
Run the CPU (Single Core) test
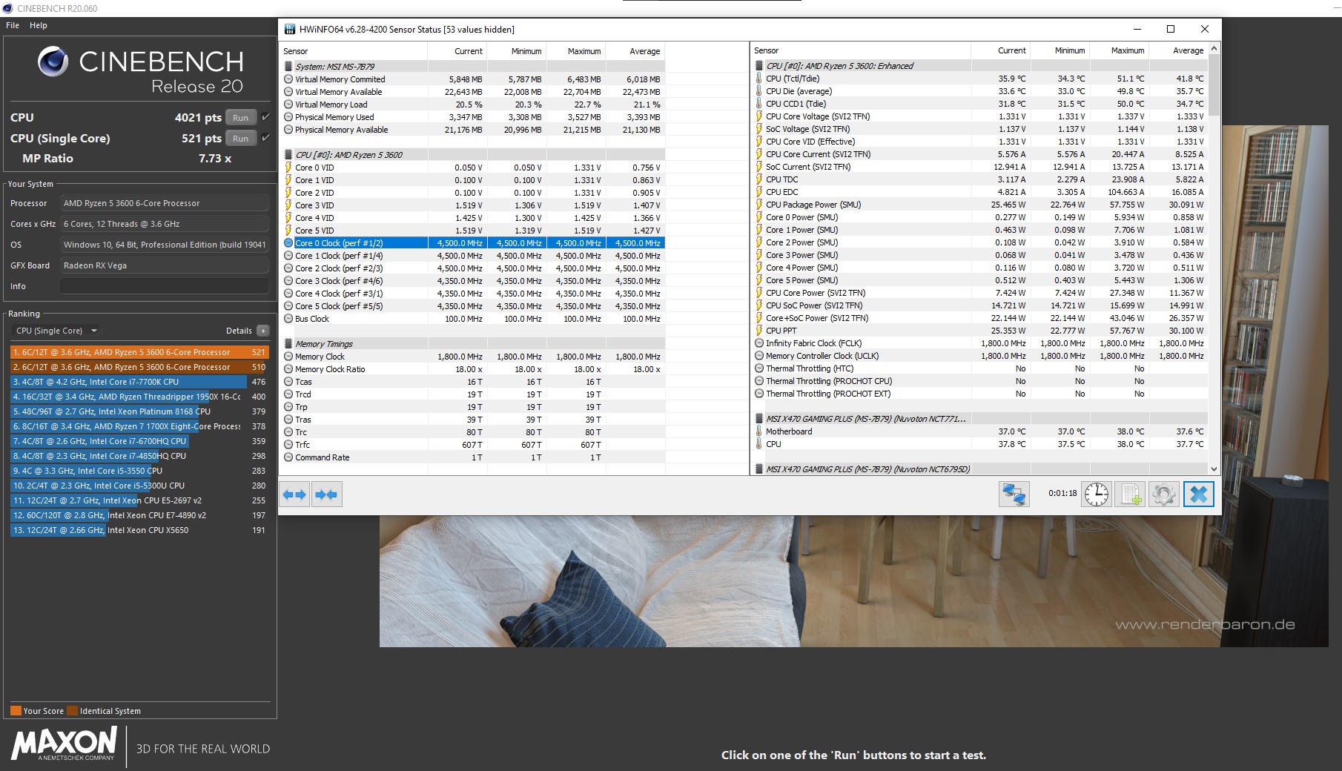click(241, 139)
